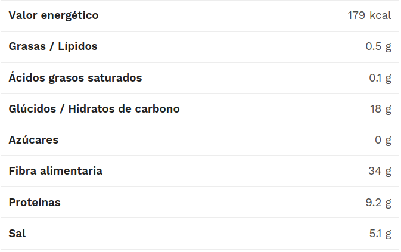Click the Fibra alimentaria label
Image resolution: width=401 pixels, height=252 pixels.
55,171
